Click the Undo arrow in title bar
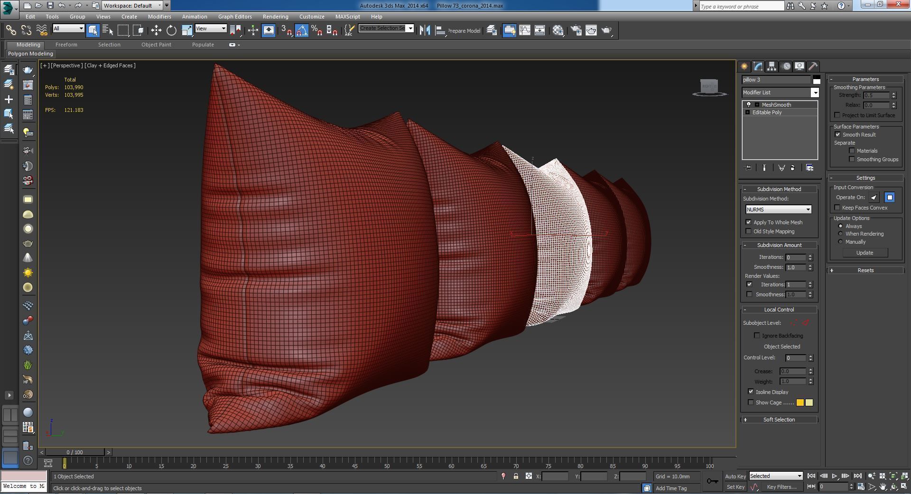 coord(62,6)
